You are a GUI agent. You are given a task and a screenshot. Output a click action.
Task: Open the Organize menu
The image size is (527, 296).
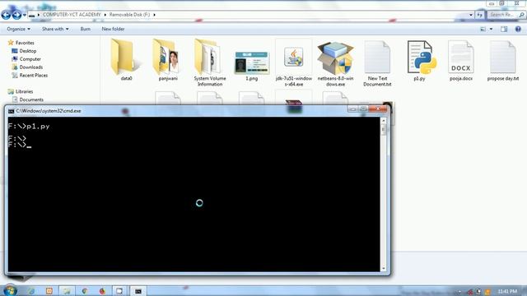tap(18, 30)
